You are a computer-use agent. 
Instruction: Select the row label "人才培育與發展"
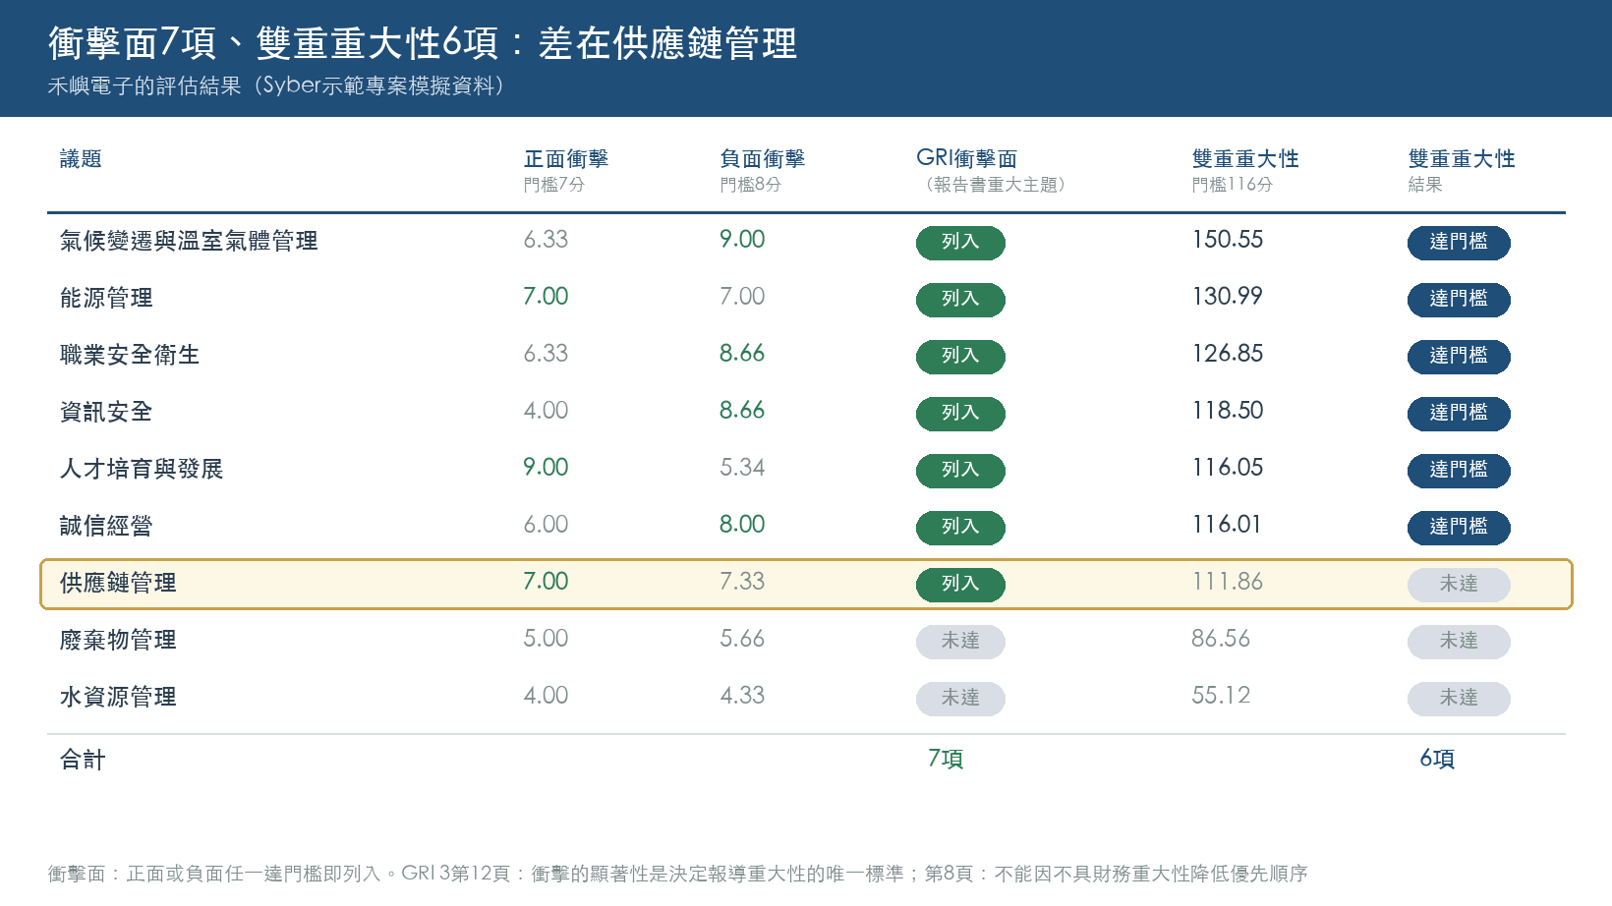click(142, 469)
